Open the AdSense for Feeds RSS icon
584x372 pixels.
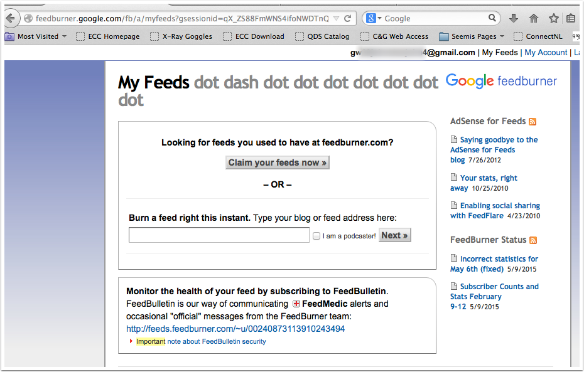click(x=533, y=122)
